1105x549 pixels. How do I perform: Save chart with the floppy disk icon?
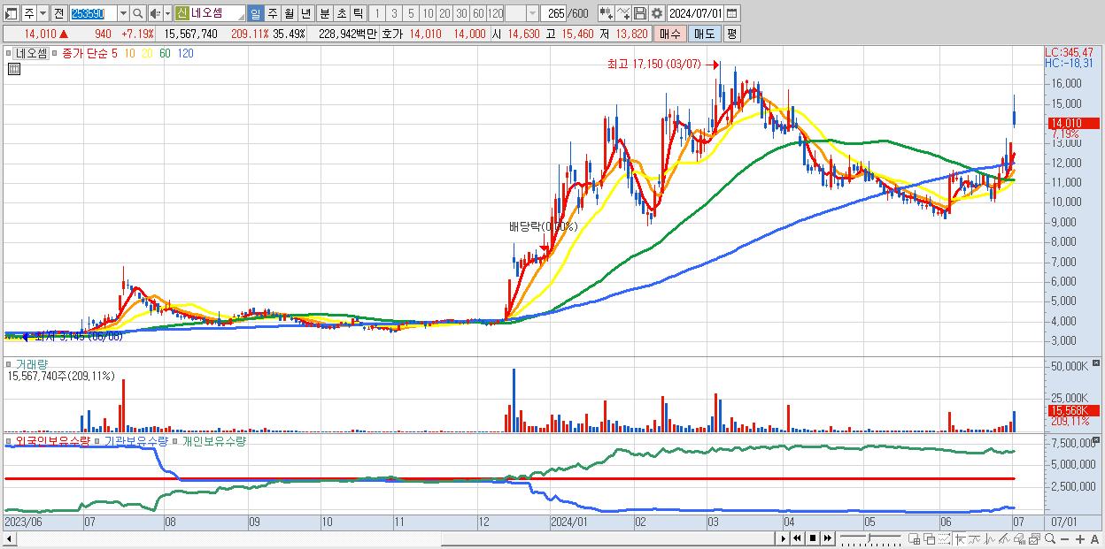(639, 13)
